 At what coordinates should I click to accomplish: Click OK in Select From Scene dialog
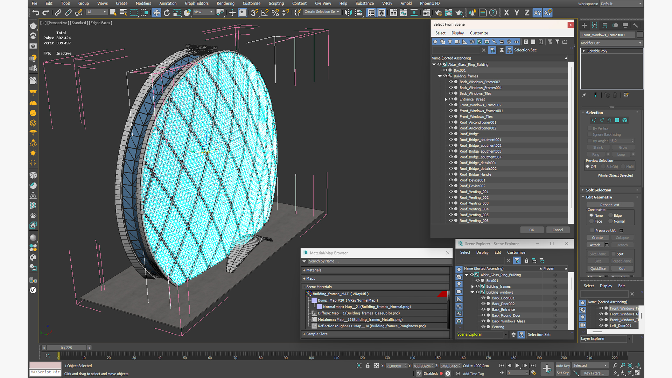532,230
